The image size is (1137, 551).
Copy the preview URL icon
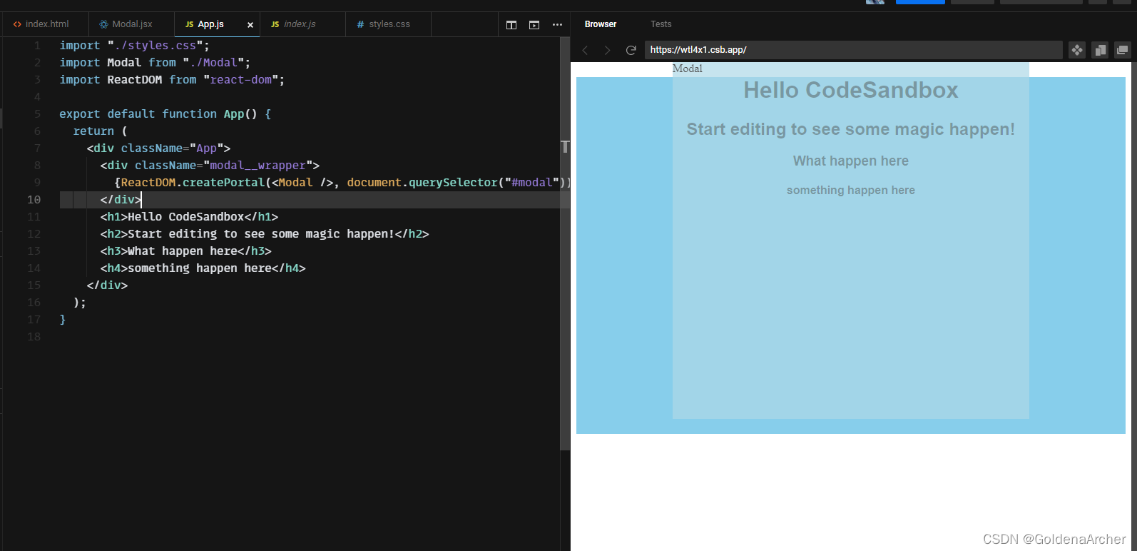tap(1100, 50)
